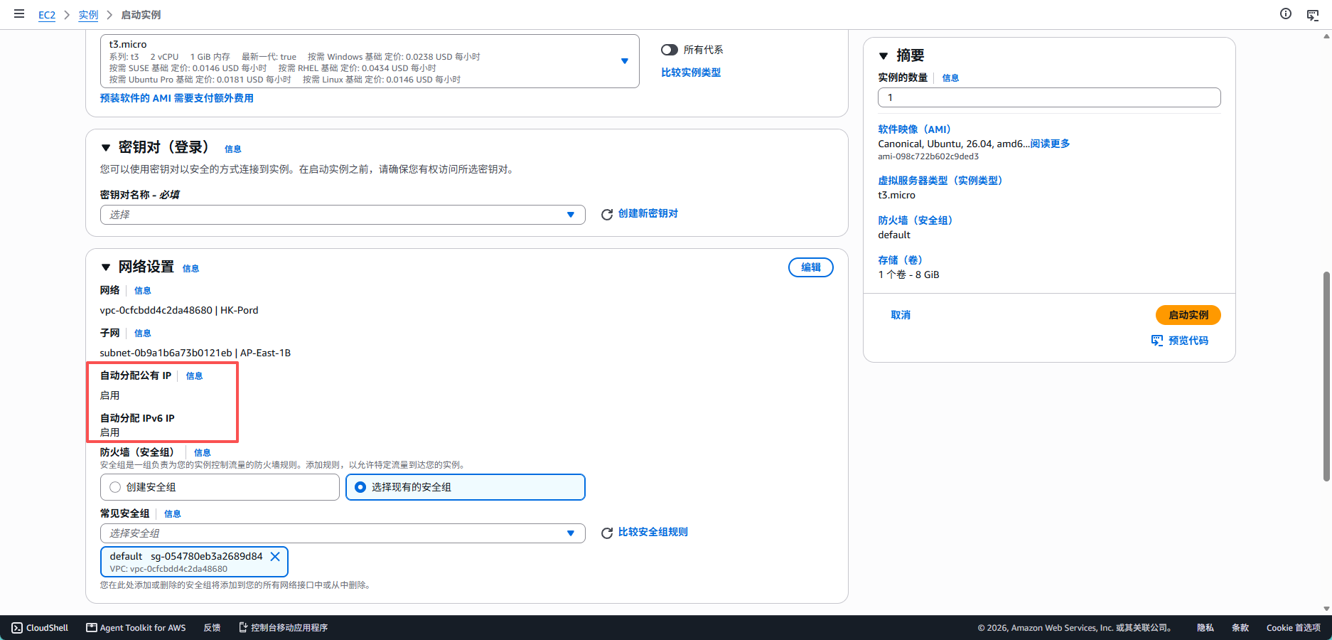Image resolution: width=1332 pixels, height=640 pixels.
Task: Select the 选择现有的安全组 radio option
Action: click(360, 487)
